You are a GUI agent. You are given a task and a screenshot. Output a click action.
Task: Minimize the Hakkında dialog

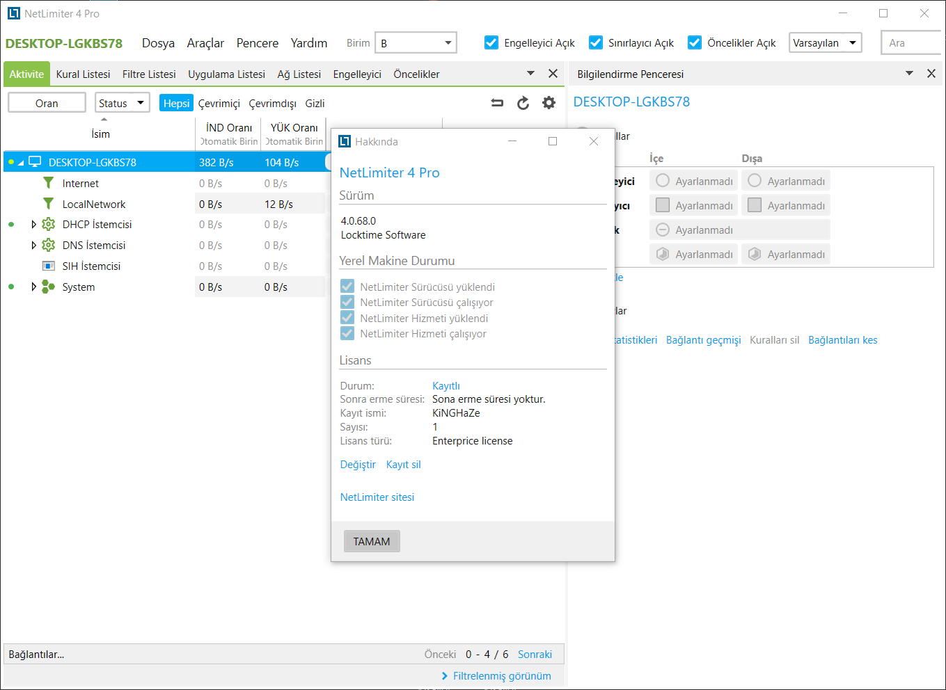[x=512, y=141]
